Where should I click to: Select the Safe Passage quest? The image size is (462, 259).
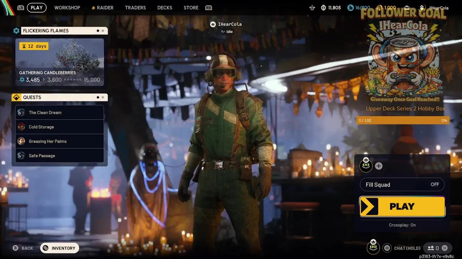click(60, 156)
